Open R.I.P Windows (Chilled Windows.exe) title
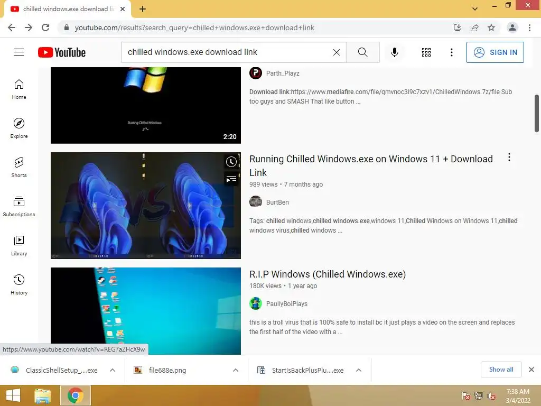 [x=328, y=274]
